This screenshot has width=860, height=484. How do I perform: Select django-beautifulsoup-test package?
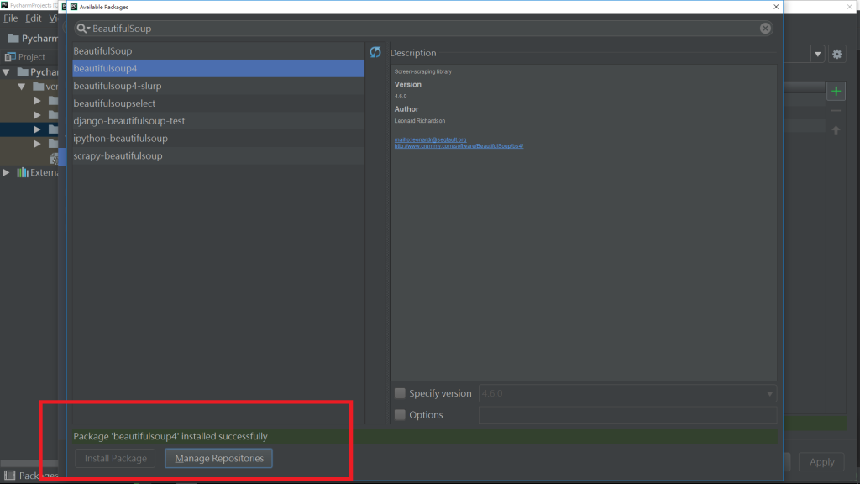218,121
